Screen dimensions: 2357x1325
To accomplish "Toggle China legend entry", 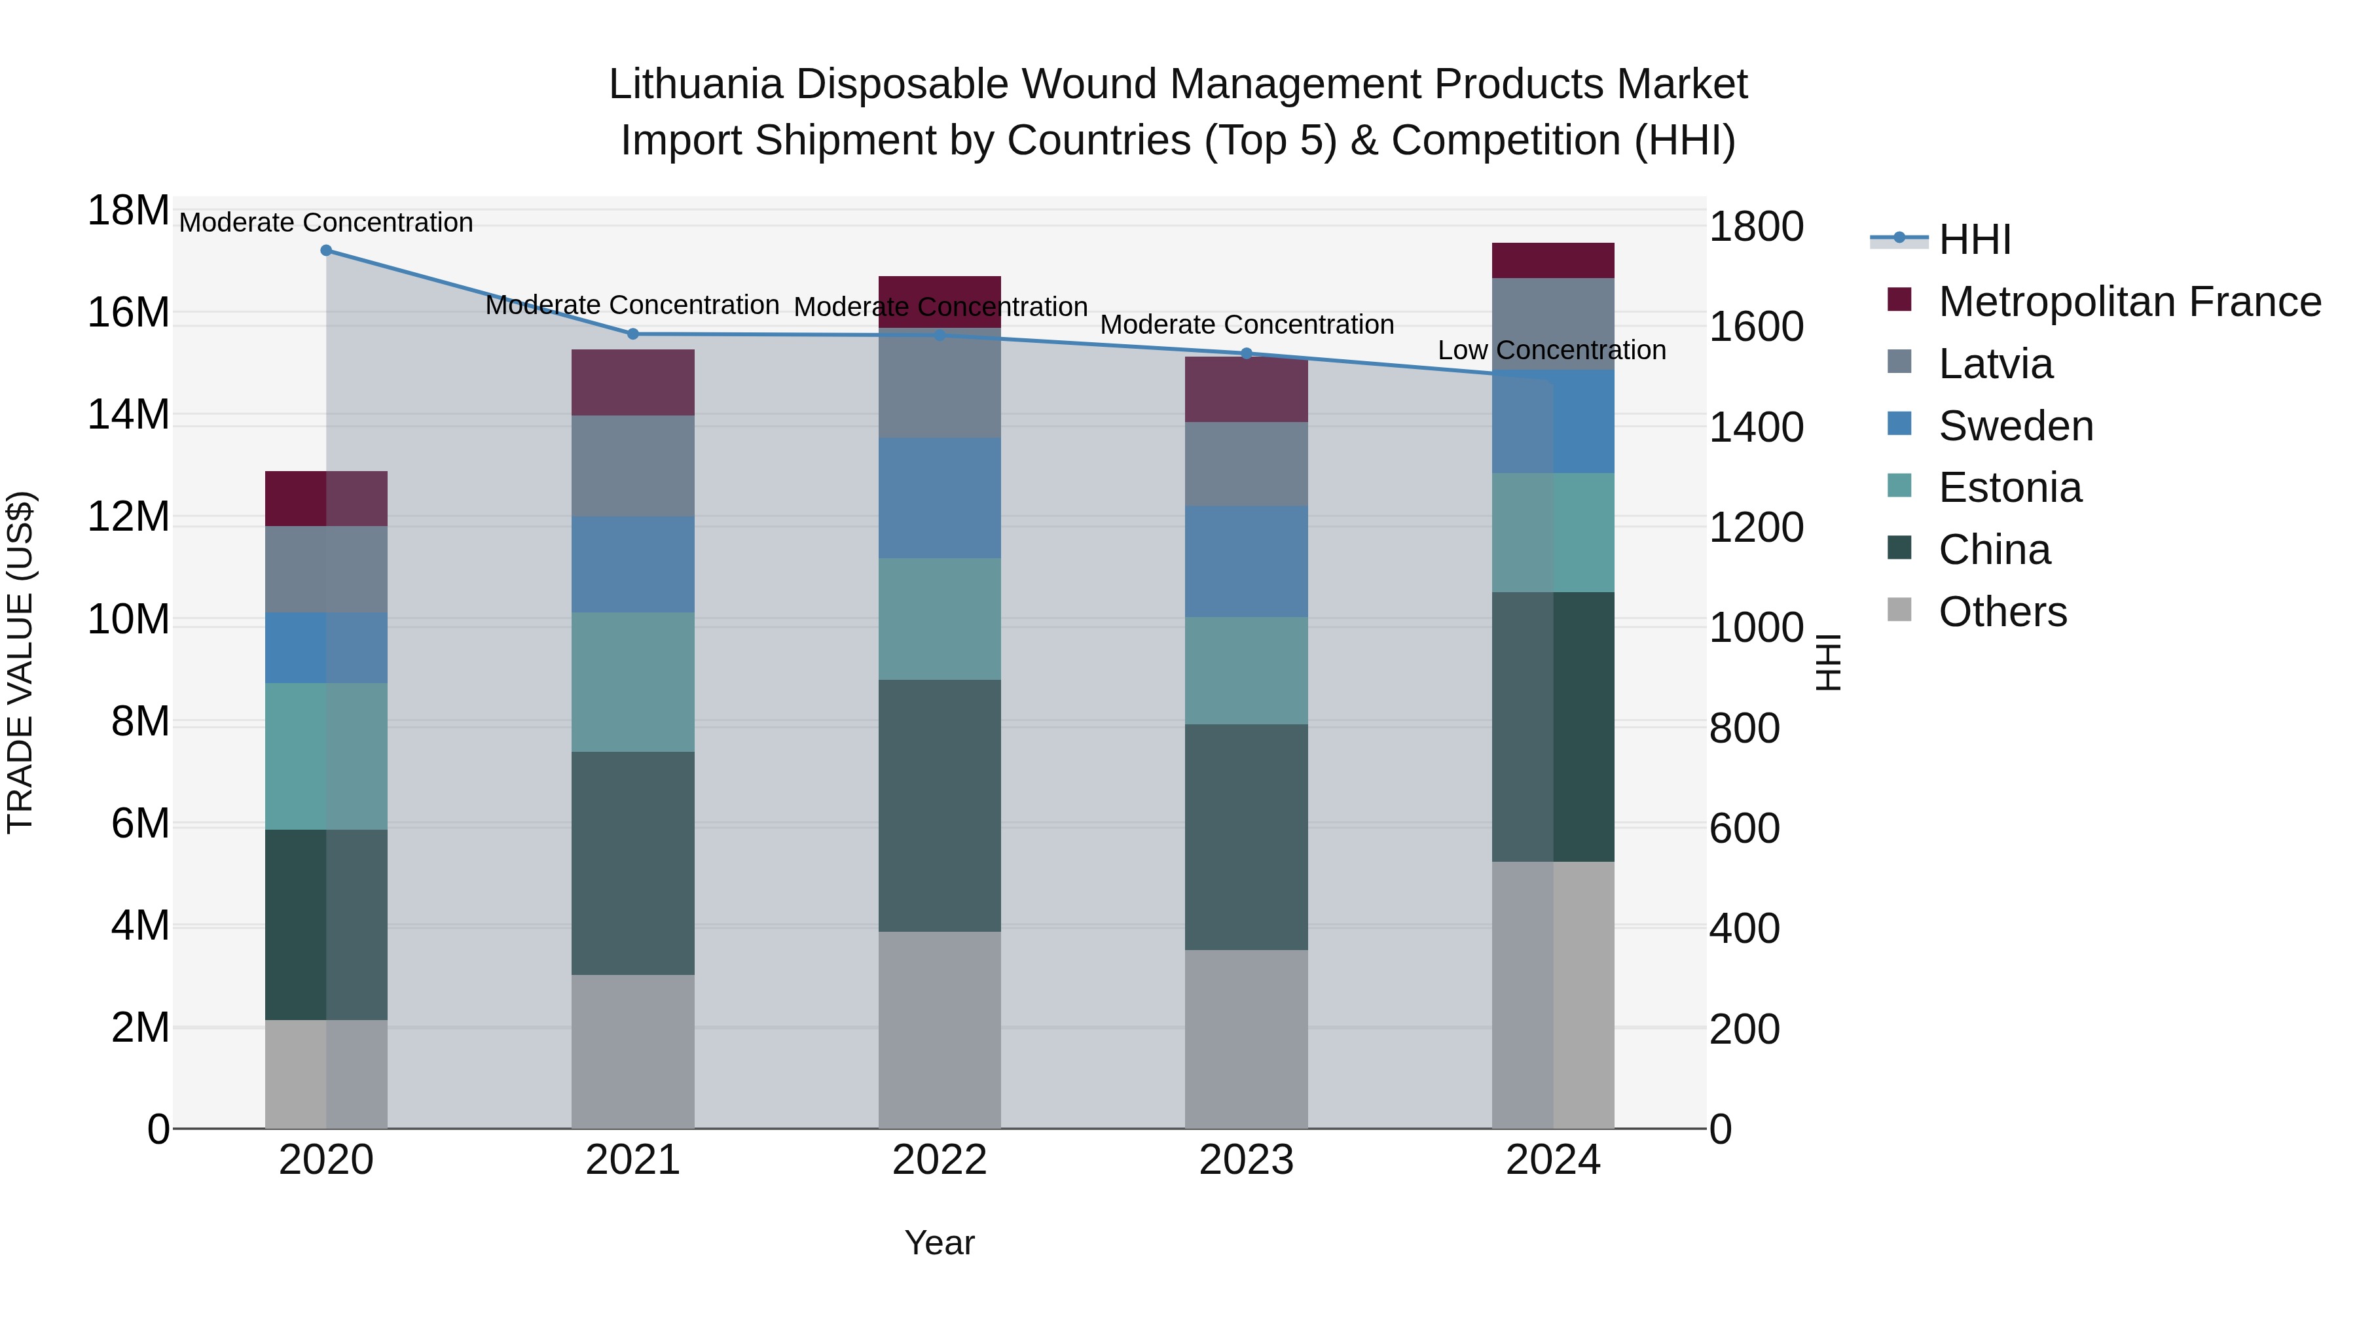I will [1969, 550].
